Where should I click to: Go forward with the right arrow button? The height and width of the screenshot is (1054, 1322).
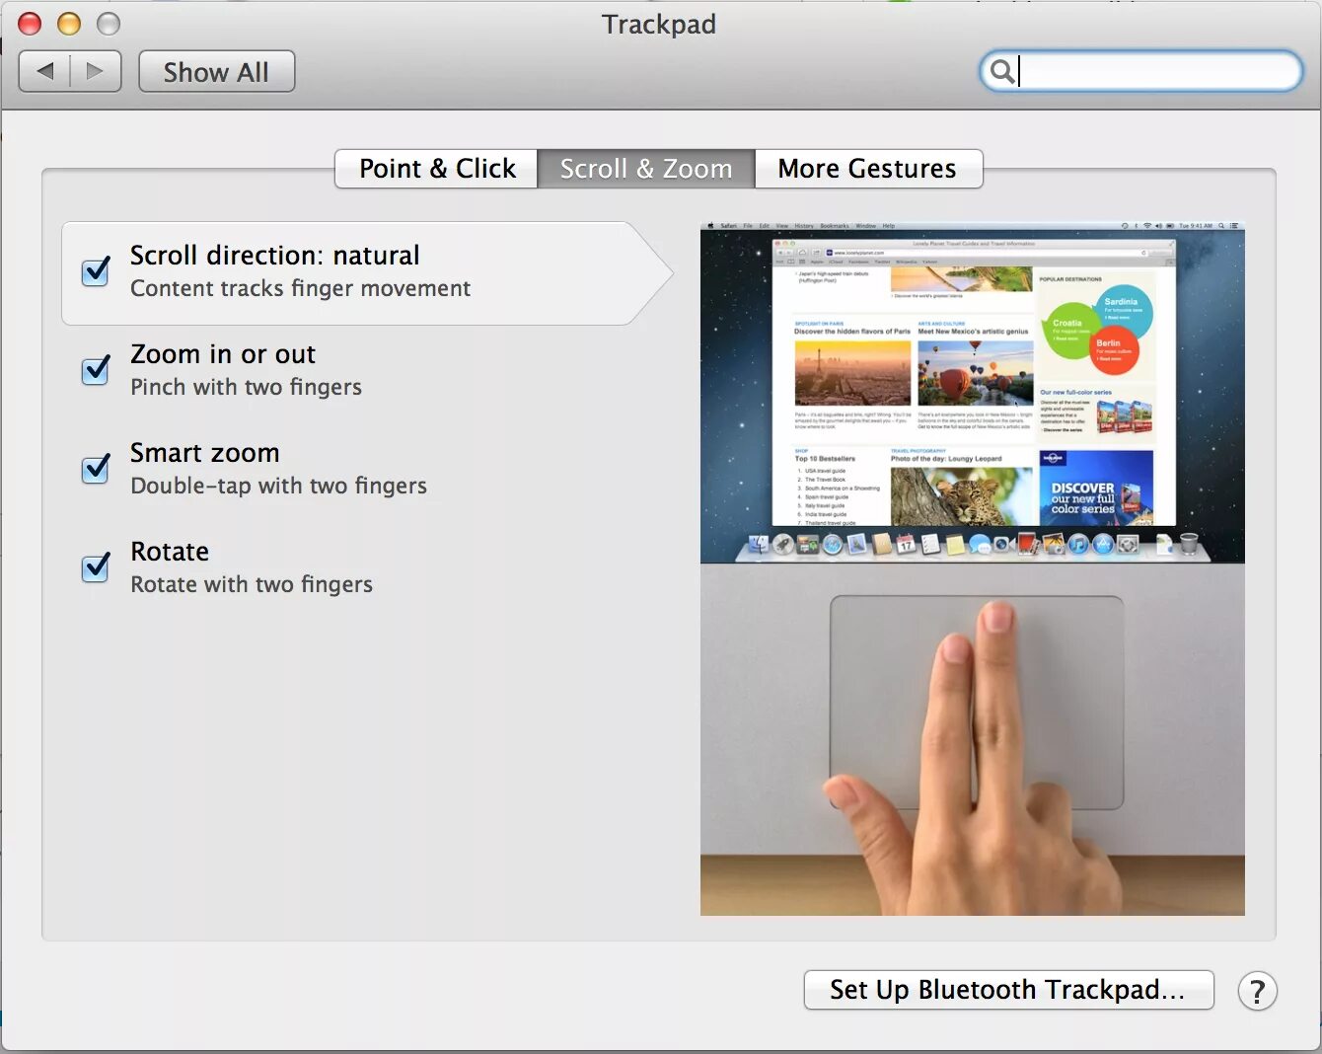point(96,71)
